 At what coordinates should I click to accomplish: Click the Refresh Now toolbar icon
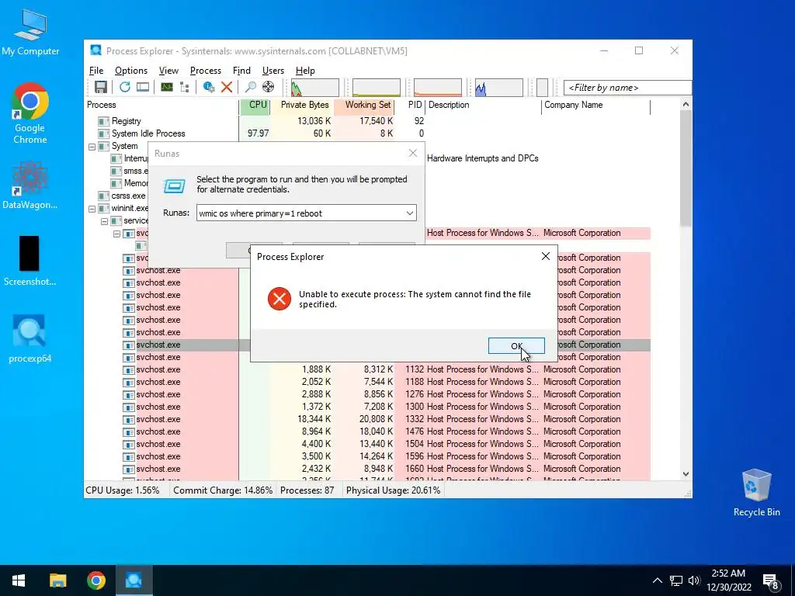click(125, 87)
